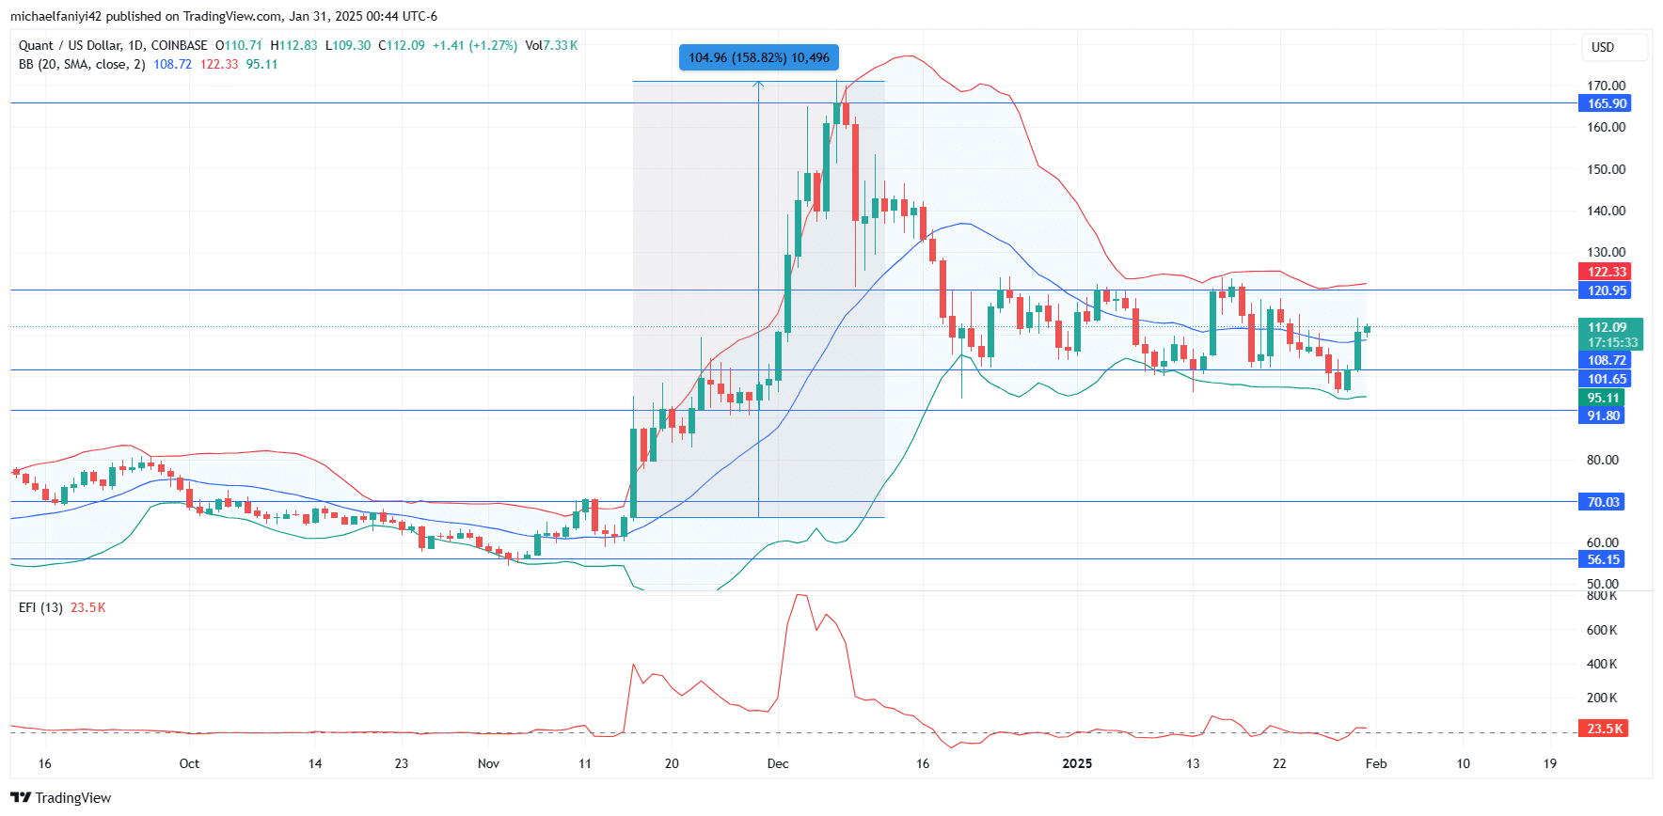Click the Oct date axis label
Viewport: 1663px width, 816px height.
pyautogui.click(x=189, y=763)
